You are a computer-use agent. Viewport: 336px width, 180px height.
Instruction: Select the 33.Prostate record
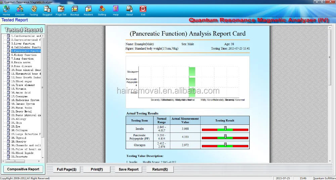point(19,157)
